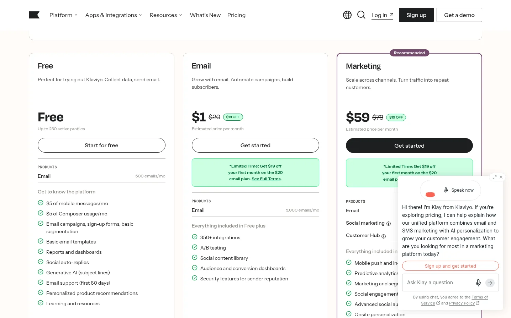Close the Klay chat widget
511x318 pixels.
(501, 177)
